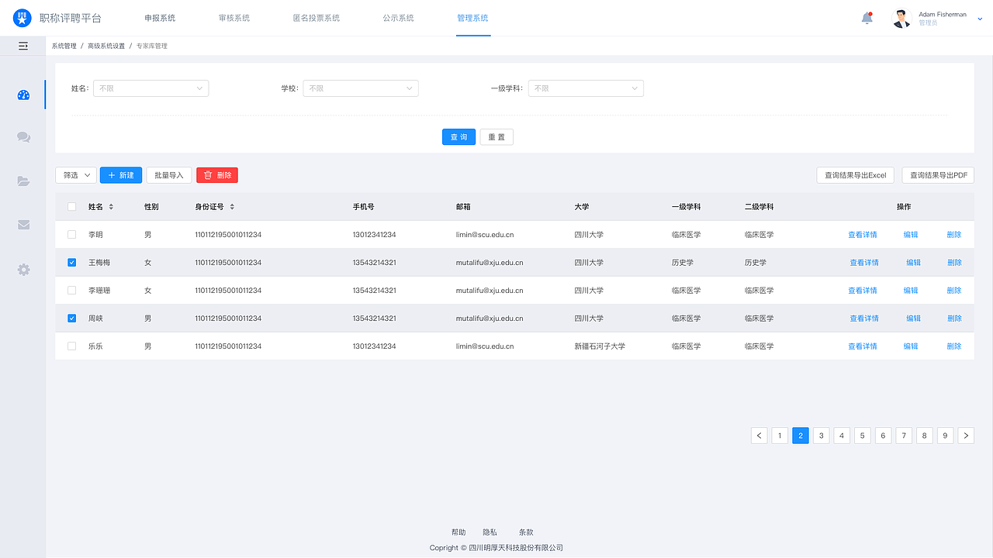Click the red 删除 toolbar button
The height and width of the screenshot is (558, 993).
pyautogui.click(x=217, y=175)
